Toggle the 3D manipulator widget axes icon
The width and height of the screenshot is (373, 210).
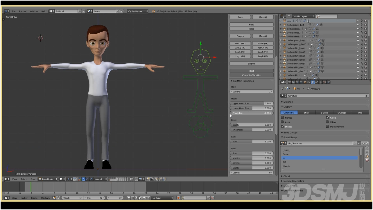point(80,179)
